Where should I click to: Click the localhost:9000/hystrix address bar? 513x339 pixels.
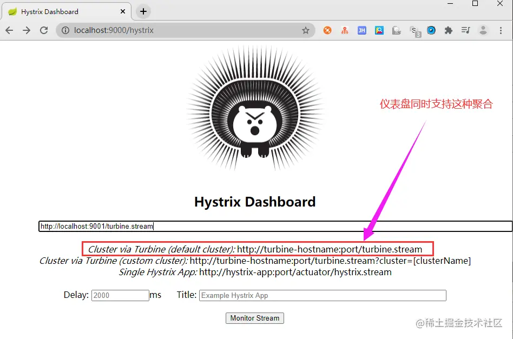point(185,30)
